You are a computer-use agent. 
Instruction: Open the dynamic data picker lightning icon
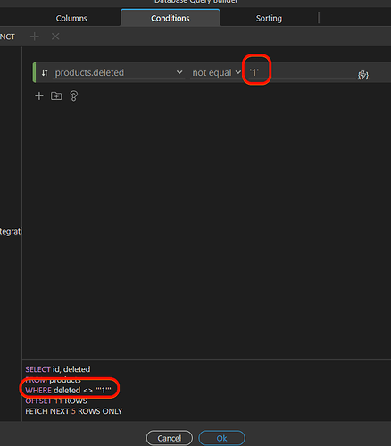coord(363,75)
